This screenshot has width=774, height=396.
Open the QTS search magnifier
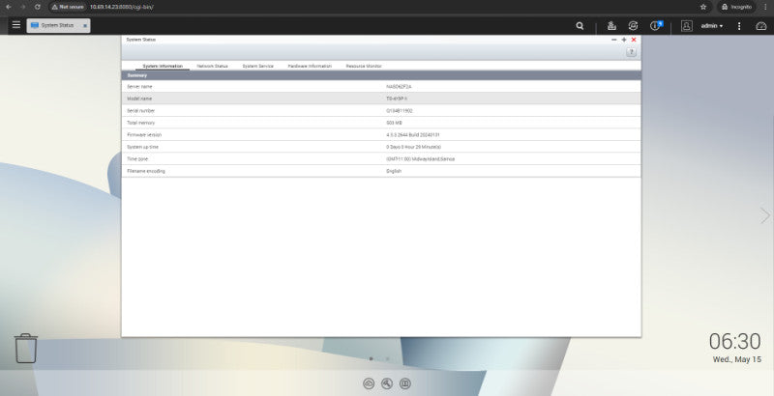tap(580, 26)
